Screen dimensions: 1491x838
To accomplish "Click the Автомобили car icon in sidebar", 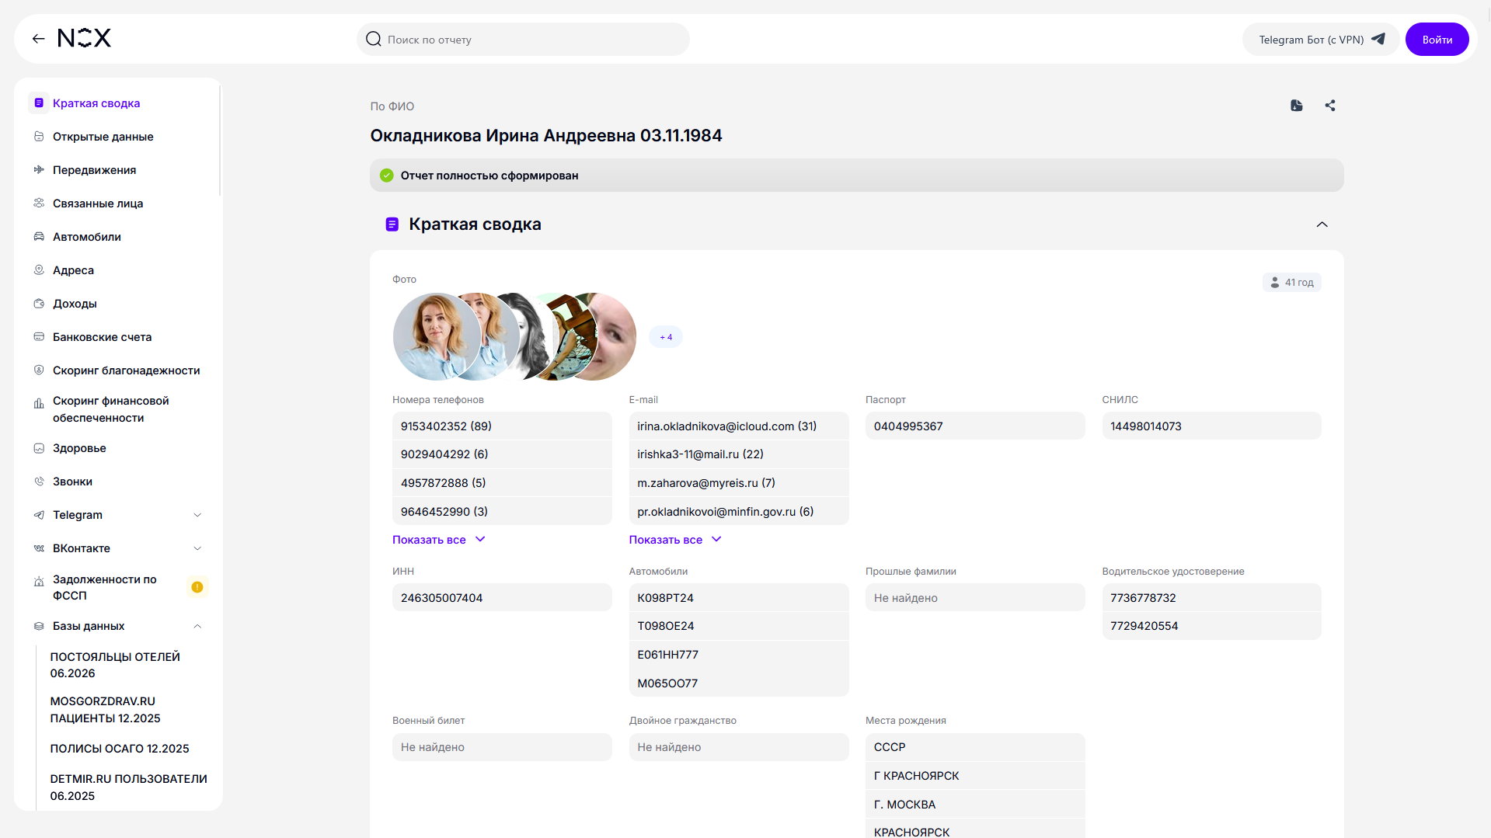I will coord(39,237).
